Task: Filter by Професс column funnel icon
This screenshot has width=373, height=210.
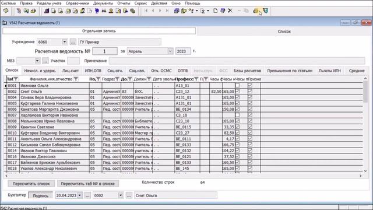Action: tap(196, 79)
